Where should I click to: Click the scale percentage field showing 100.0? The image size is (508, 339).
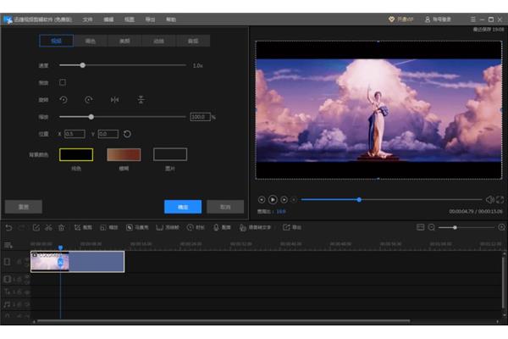[x=200, y=117]
